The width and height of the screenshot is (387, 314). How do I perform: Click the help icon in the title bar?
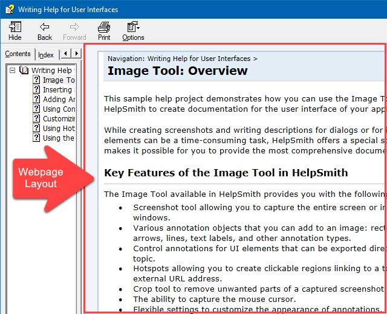(x=10, y=10)
